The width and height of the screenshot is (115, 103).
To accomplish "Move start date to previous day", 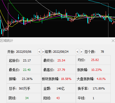I will (x=39, y=52).
